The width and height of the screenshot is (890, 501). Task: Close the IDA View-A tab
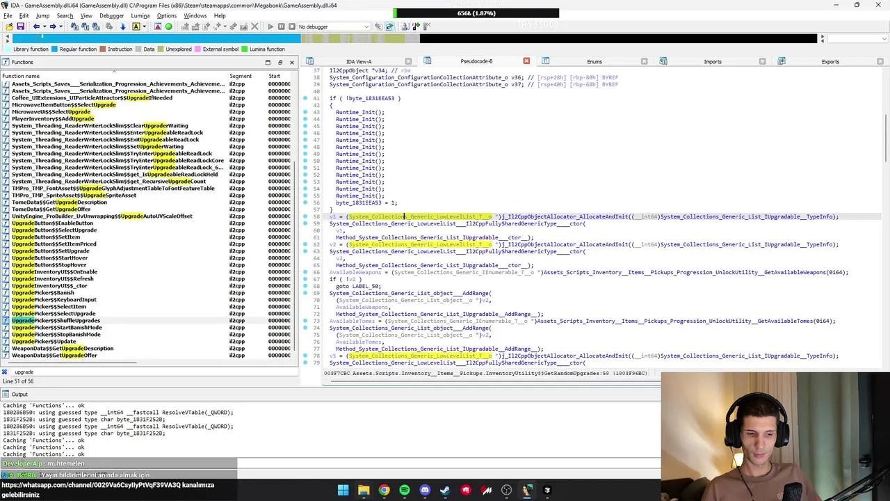pyautogui.click(x=408, y=61)
